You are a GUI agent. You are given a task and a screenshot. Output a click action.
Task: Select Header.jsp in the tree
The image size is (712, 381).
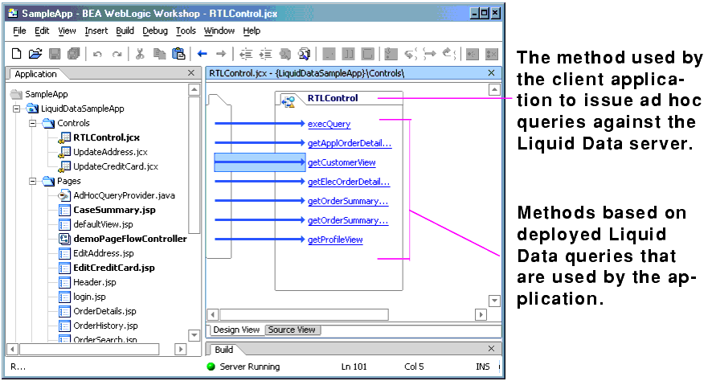(95, 282)
